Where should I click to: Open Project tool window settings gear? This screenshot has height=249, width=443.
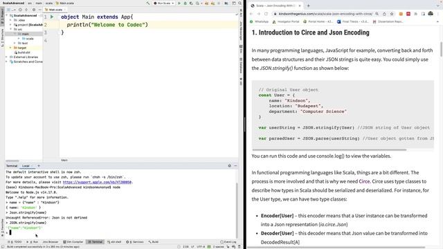point(34,10)
